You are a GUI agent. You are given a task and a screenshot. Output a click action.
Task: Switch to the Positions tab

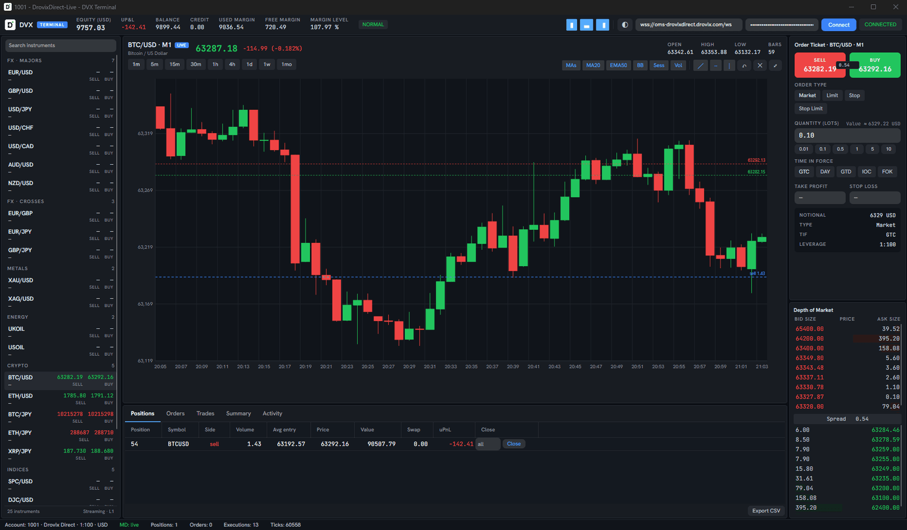[142, 413]
